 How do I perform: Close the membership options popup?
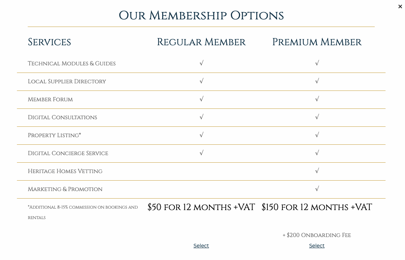pos(400,6)
